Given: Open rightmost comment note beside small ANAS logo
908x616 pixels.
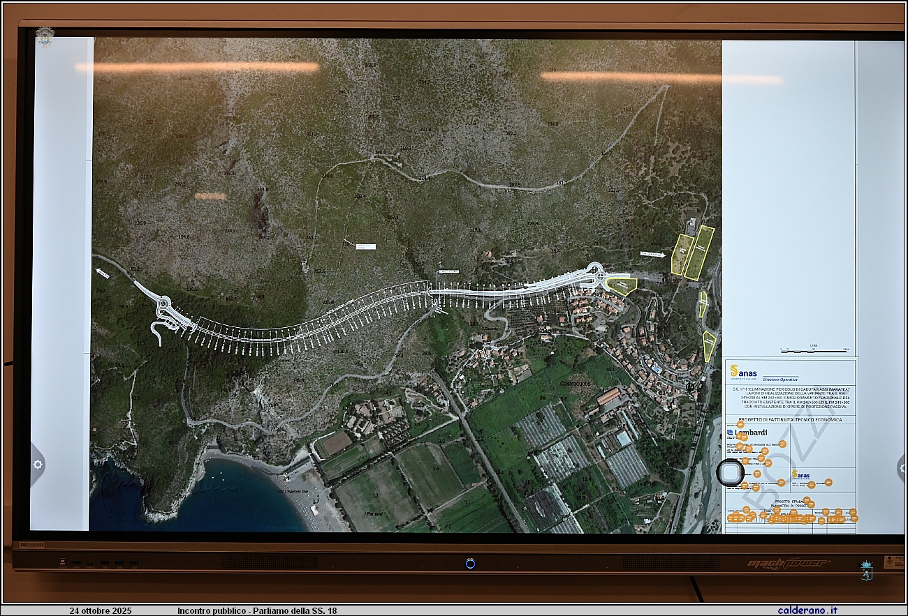Looking at the screenshot, I should pyautogui.click(x=828, y=482).
